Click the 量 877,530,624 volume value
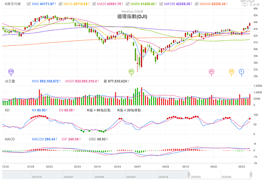 (x=116, y=81)
